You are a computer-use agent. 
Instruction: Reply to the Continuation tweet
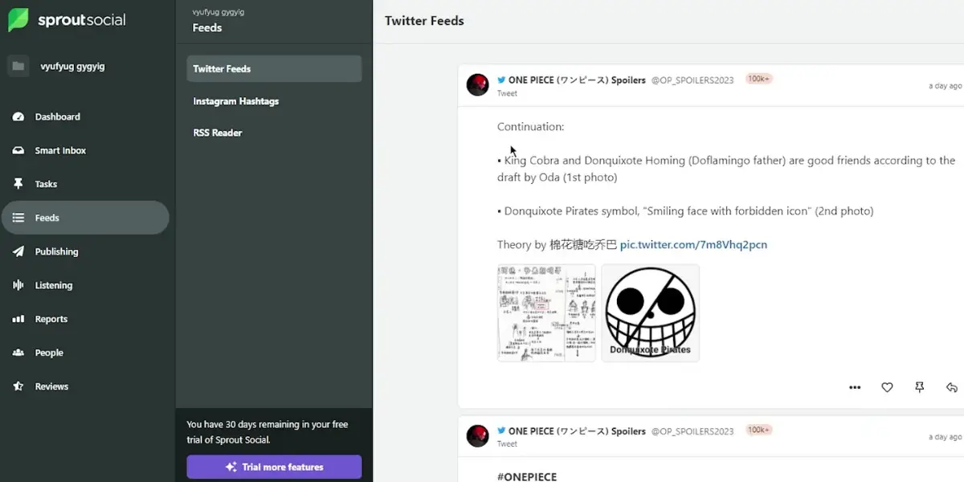[952, 388]
